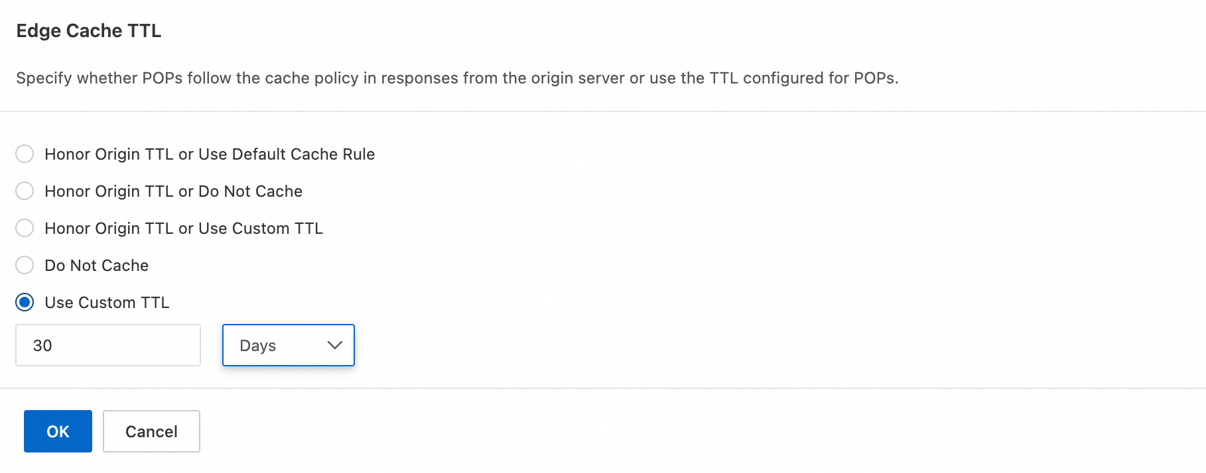Click the Honor Origin TTL or Do Not Cache label
Screen dimensions: 1206x473
click(173, 191)
